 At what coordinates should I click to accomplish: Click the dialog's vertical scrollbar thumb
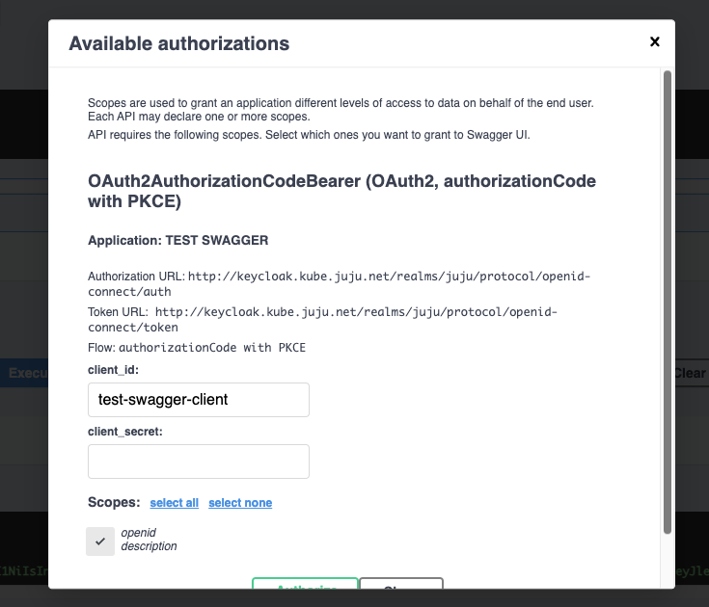click(x=667, y=303)
